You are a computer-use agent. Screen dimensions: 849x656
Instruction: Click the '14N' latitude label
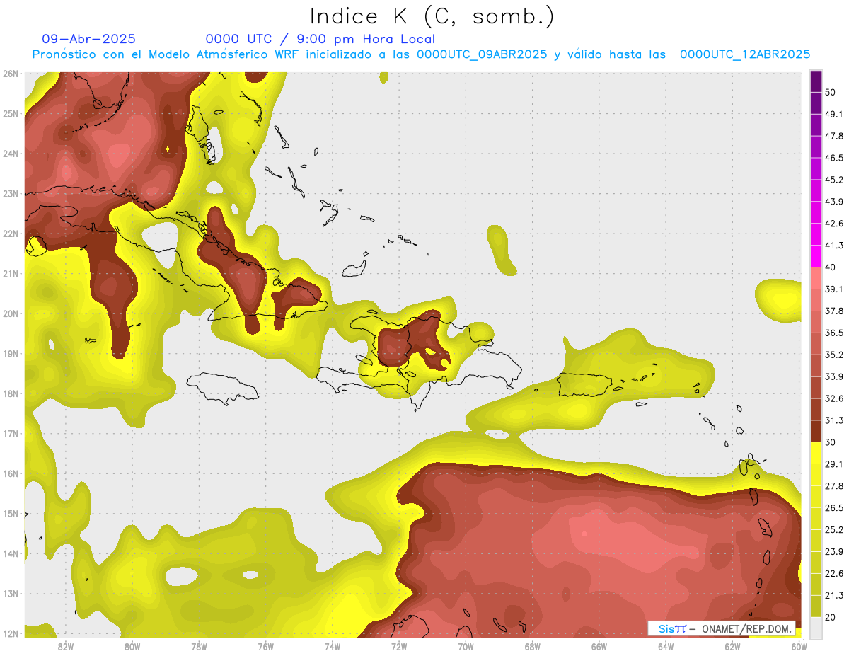point(10,553)
